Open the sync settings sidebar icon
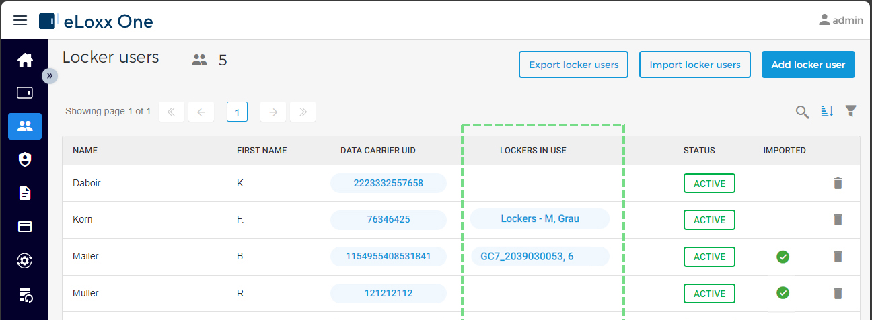Screen dimensions: 872x320 coord(25,260)
